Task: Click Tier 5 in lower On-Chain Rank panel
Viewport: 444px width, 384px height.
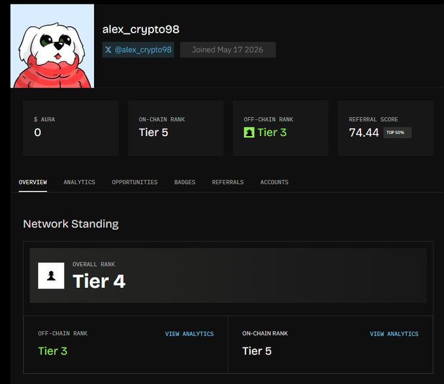Action: pyautogui.click(x=257, y=351)
